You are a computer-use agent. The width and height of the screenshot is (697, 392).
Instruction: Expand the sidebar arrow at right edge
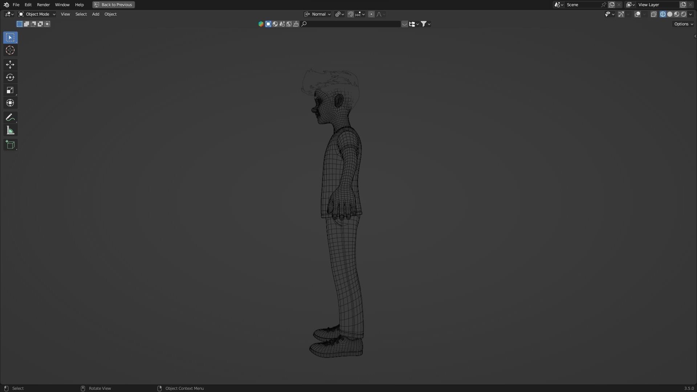(695, 36)
